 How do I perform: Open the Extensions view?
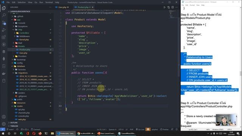pyautogui.click(x=4, y=37)
